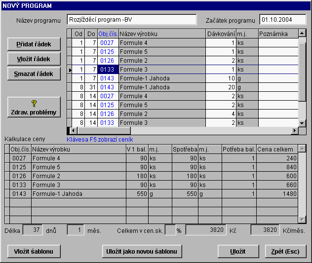Click the Potřeba bal. column header
The height and width of the screenshot is (263, 312).
239,149
